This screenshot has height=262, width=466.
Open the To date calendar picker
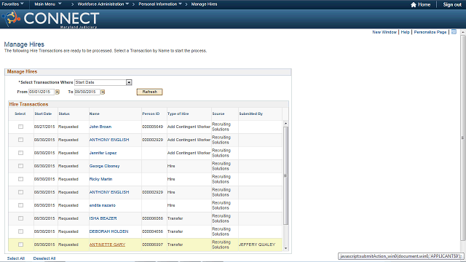pos(103,92)
